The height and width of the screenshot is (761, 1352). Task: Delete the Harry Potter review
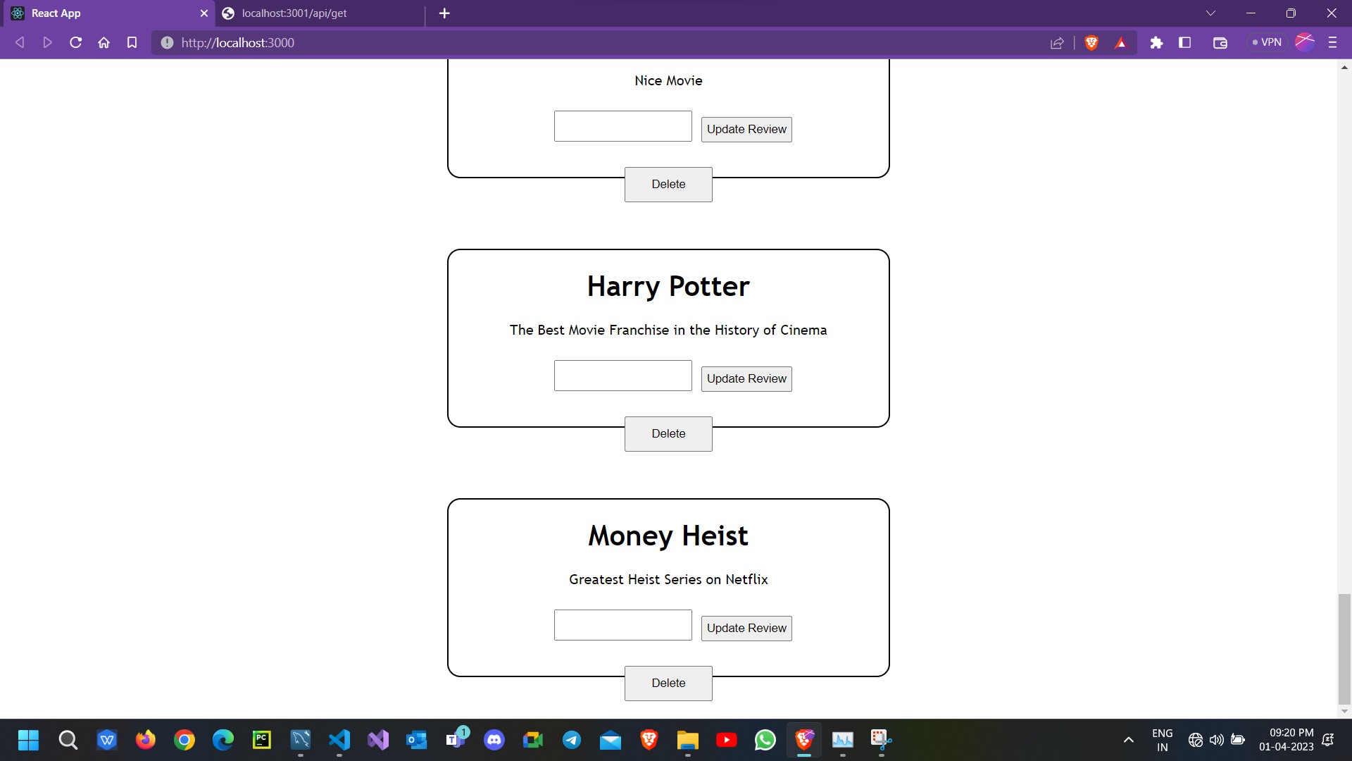668,433
